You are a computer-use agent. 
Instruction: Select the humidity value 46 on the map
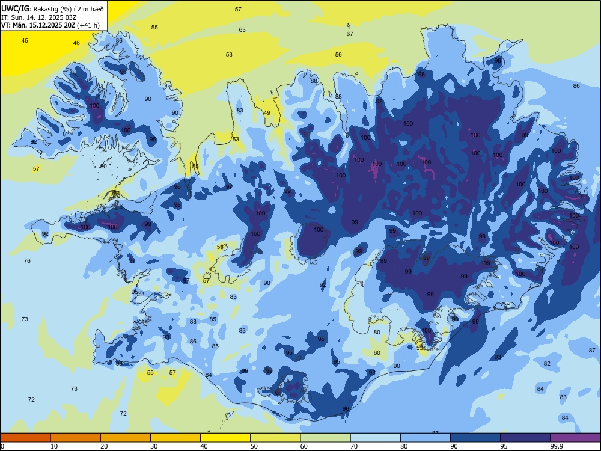pyautogui.click(x=76, y=43)
